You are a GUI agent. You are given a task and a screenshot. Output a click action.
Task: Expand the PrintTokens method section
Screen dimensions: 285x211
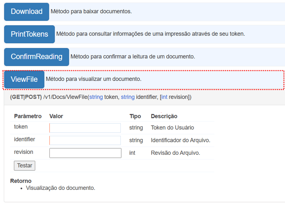pyautogui.click(x=29, y=34)
